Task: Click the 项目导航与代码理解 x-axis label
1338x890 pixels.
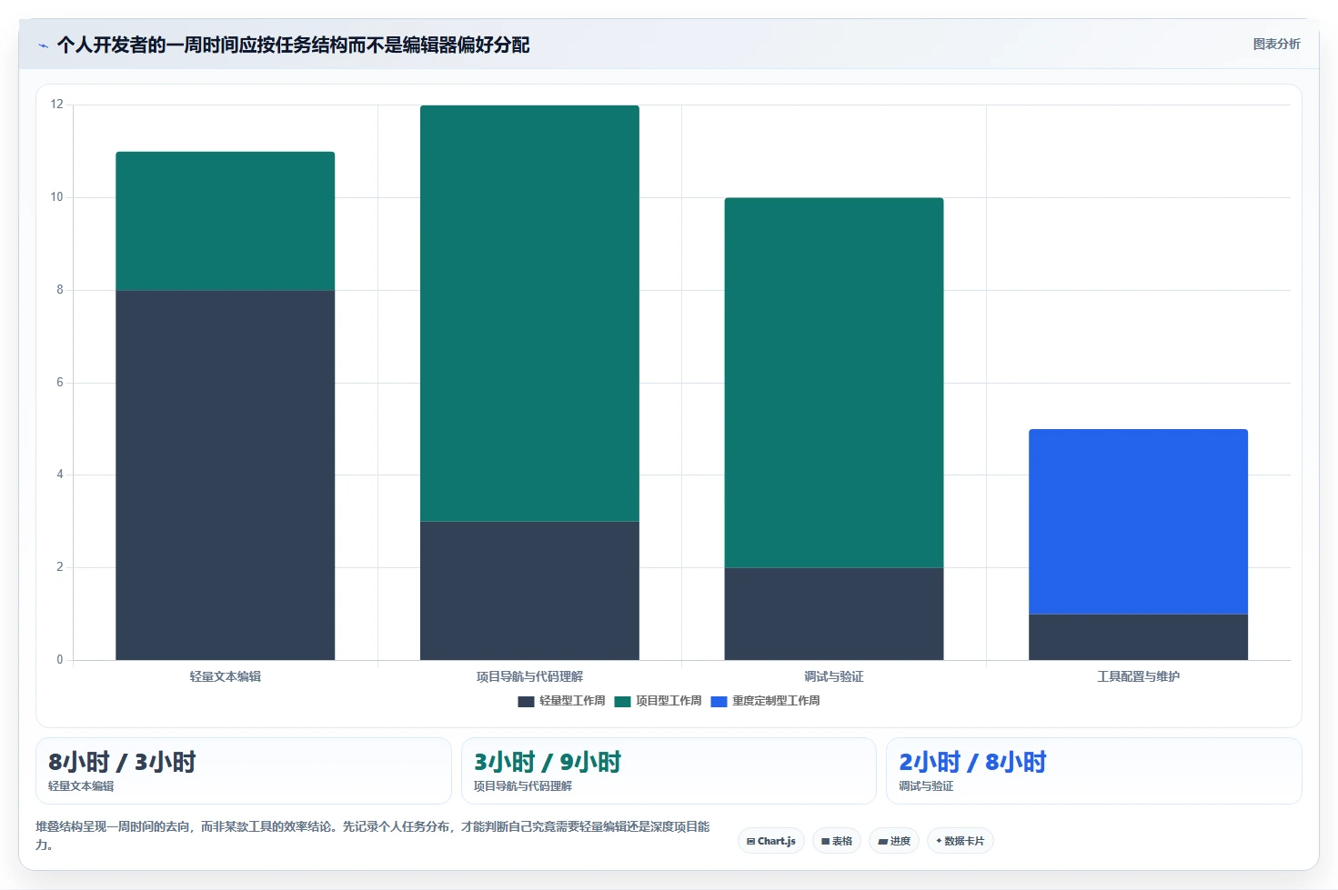Action: [529, 676]
